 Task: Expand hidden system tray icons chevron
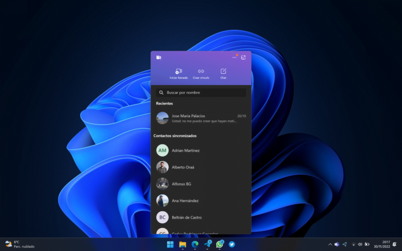(330, 244)
